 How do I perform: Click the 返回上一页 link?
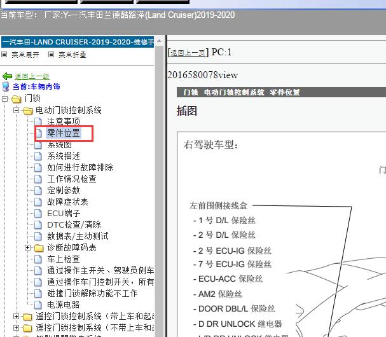click(188, 53)
